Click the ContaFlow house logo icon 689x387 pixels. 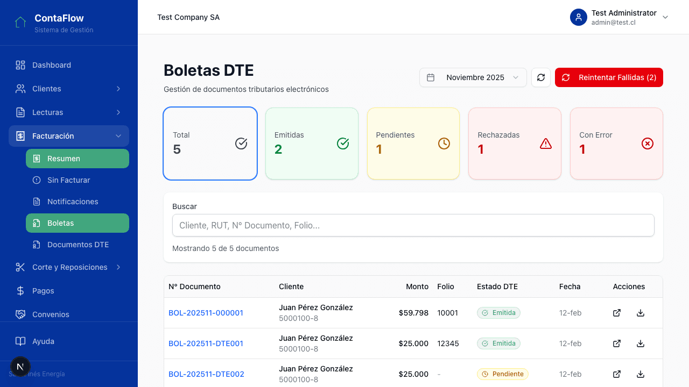coord(20,23)
